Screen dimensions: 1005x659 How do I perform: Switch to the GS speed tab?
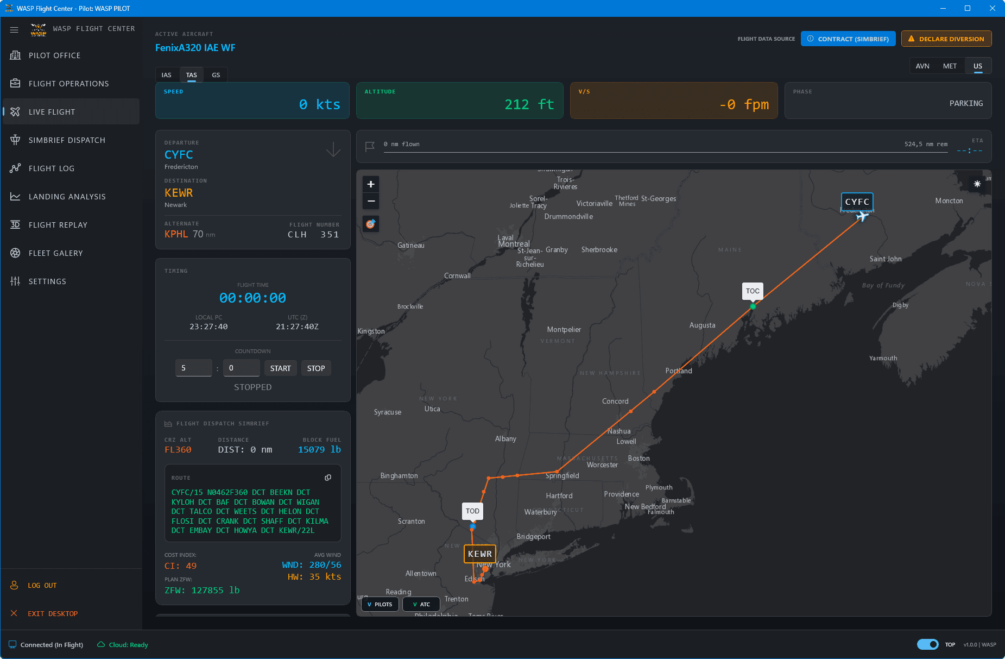tap(216, 75)
